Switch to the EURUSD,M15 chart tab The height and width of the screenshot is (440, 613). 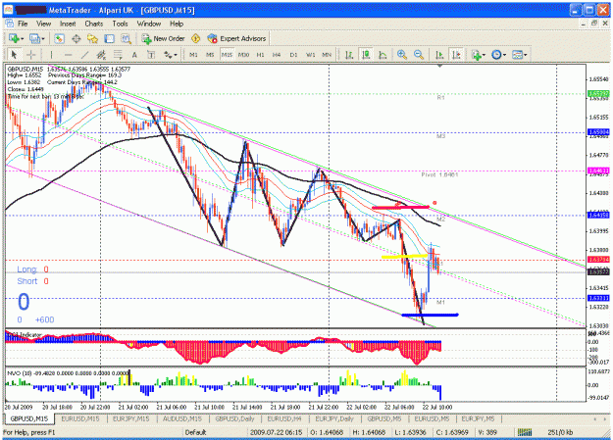tap(80, 418)
